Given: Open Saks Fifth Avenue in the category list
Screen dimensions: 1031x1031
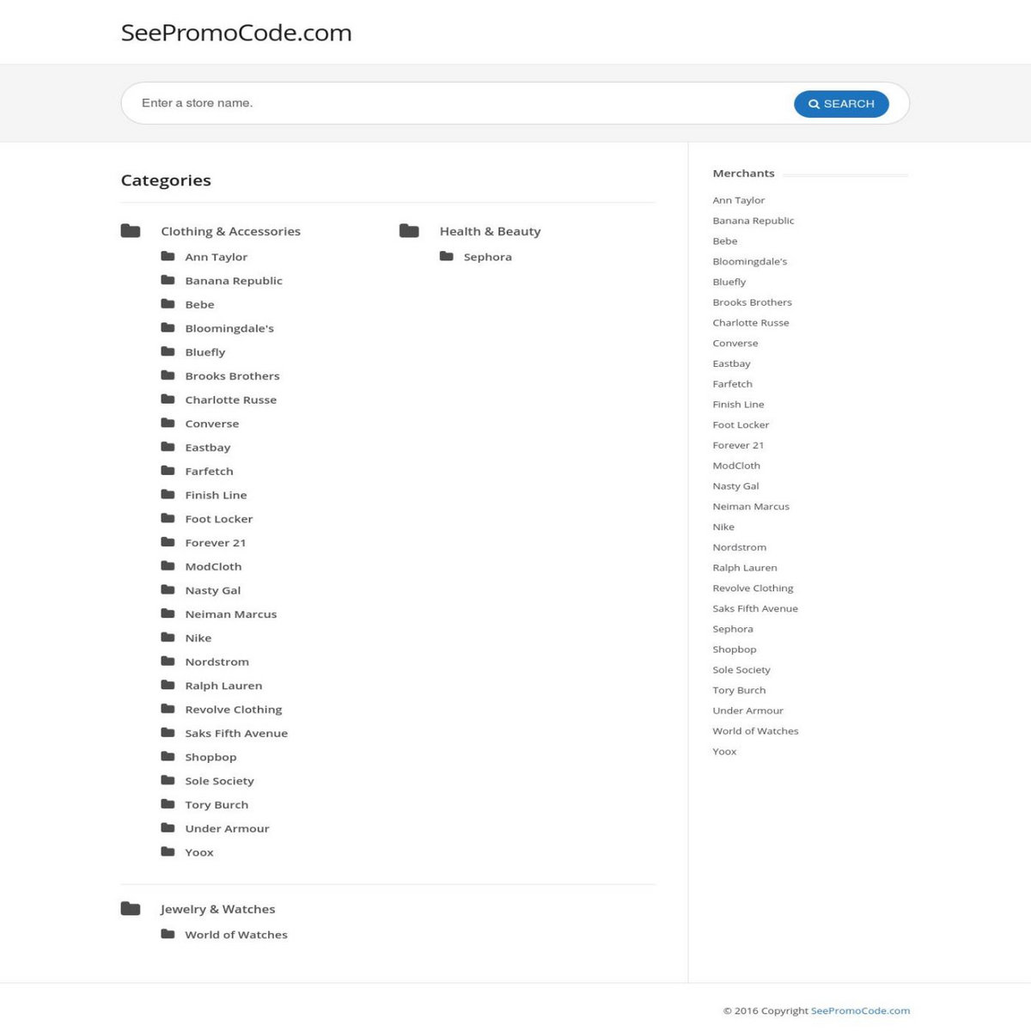Looking at the screenshot, I should [x=236, y=734].
